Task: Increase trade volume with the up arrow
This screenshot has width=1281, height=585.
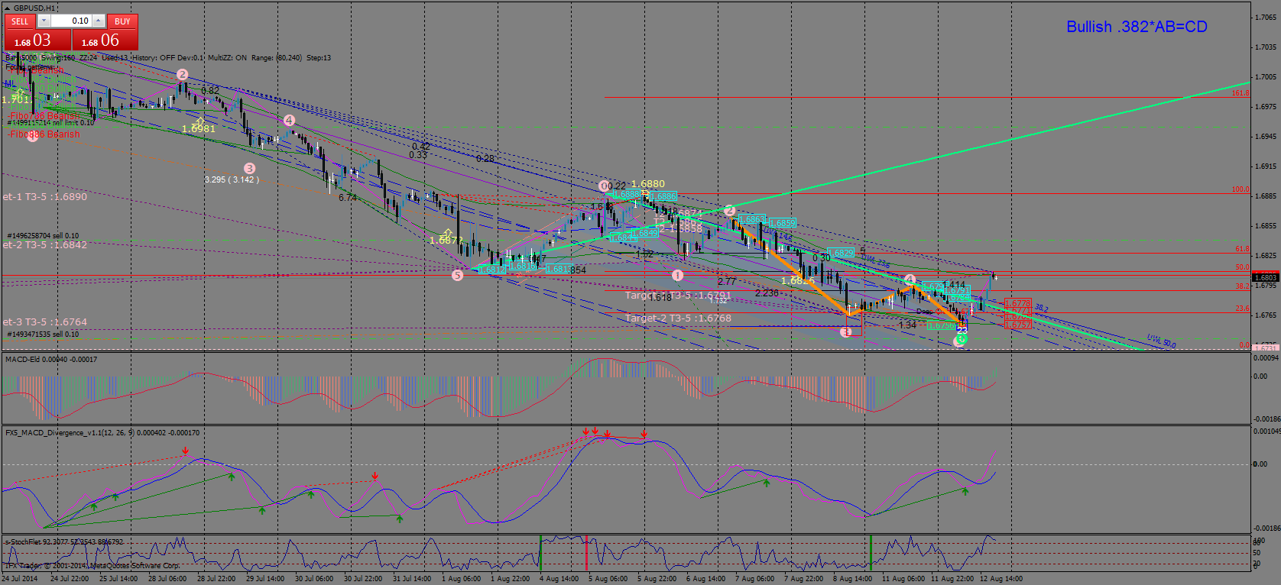Action: [x=99, y=21]
